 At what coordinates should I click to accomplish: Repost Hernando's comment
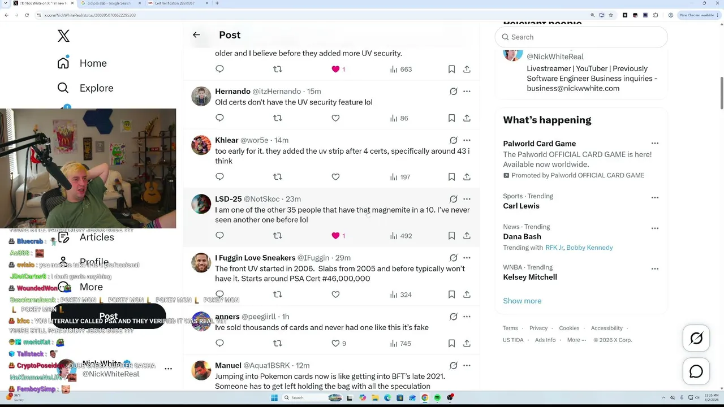277,118
